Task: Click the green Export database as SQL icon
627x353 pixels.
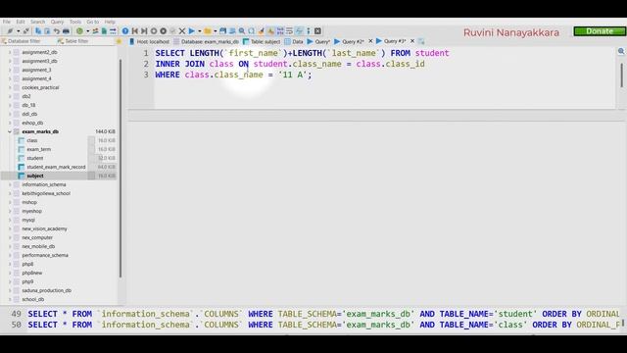Action: [x=104, y=30]
